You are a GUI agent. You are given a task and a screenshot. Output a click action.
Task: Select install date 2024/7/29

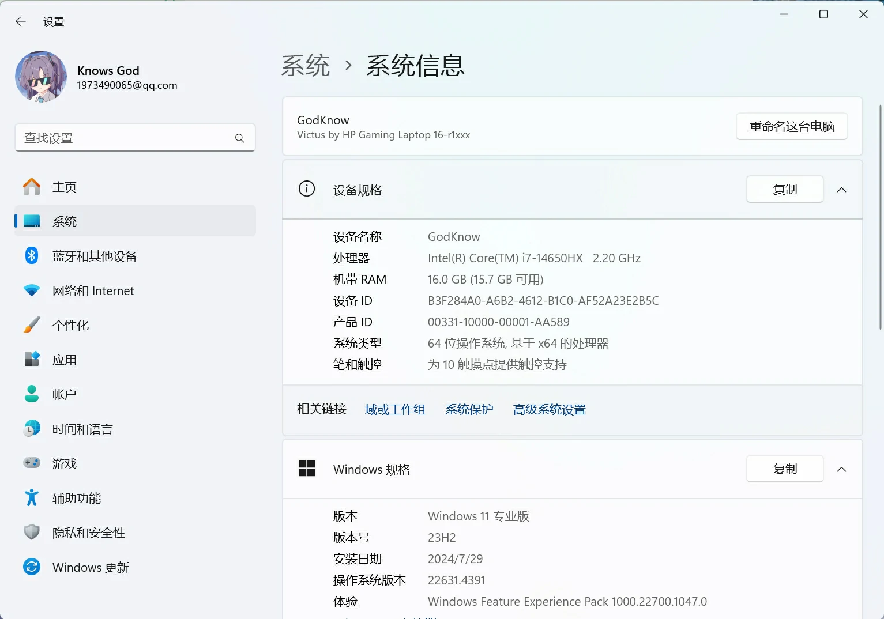(456, 559)
